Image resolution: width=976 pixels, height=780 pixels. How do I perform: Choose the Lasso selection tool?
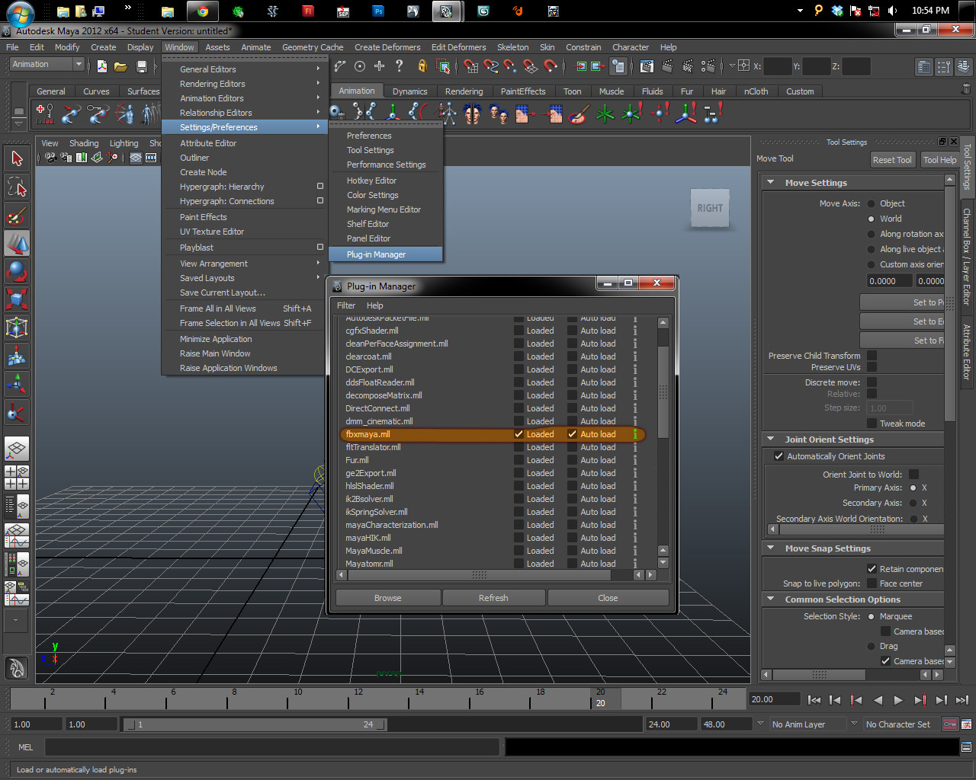pyautogui.click(x=17, y=187)
